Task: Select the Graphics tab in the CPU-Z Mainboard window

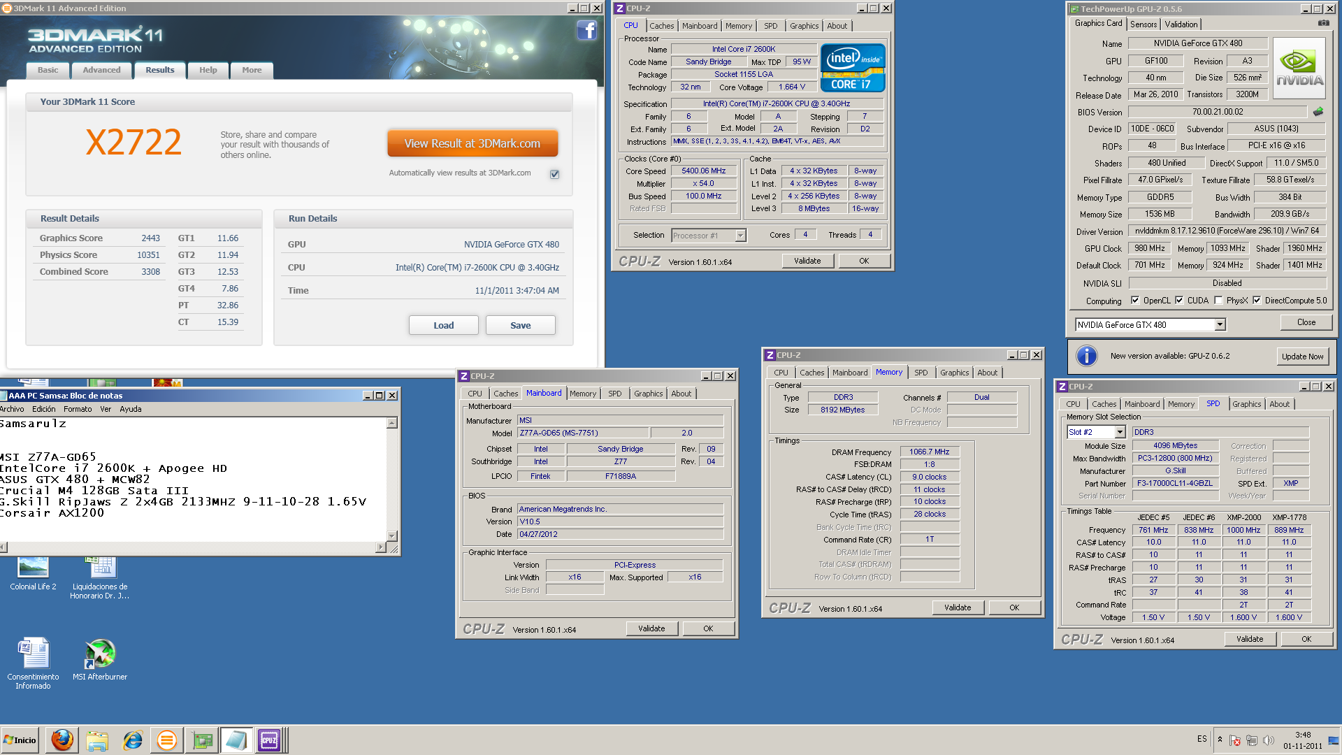Action: click(x=648, y=394)
